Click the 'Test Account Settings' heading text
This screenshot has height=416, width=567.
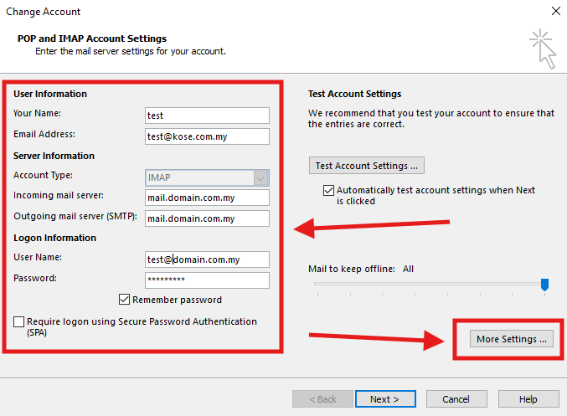point(355,94)
